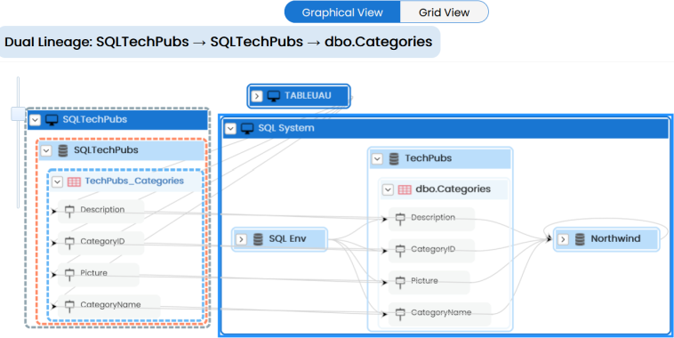Click the TABLEUAU system monitor icon

[x=273, y=95]
